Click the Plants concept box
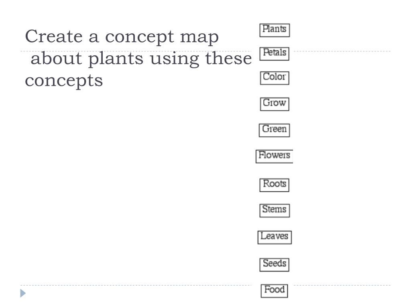 pos(275,30)
